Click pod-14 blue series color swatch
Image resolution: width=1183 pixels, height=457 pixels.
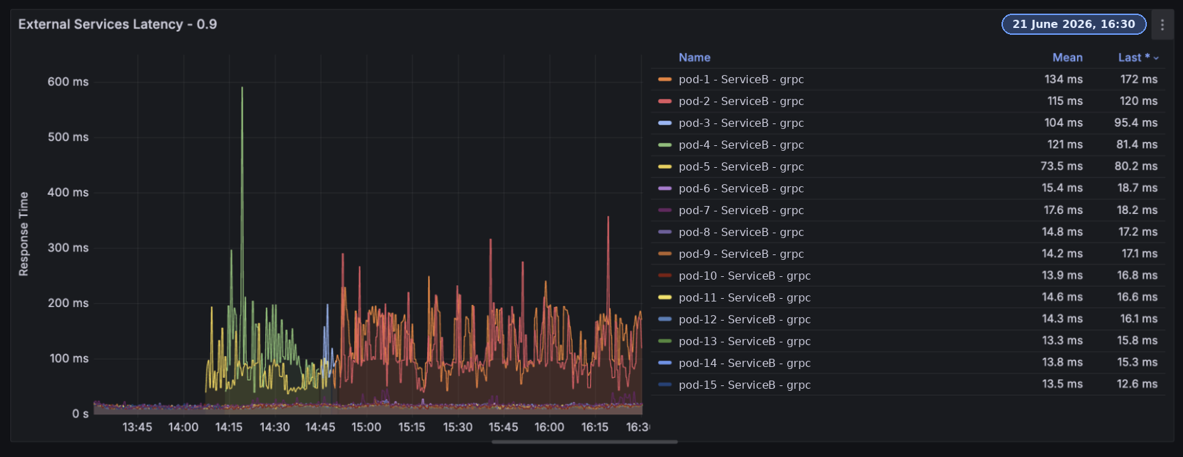[x=664, y=364]
